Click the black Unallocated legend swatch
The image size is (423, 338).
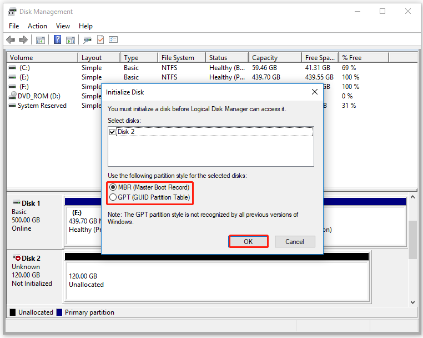pyautogui.click(x=13, y=312)
